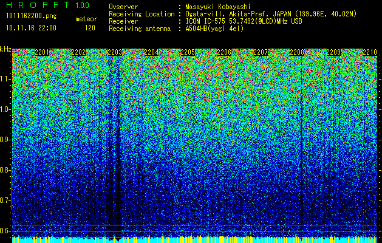Click the 'Ovserver' field label
This screenshot has width=382, height=243.
click(123, 7)
